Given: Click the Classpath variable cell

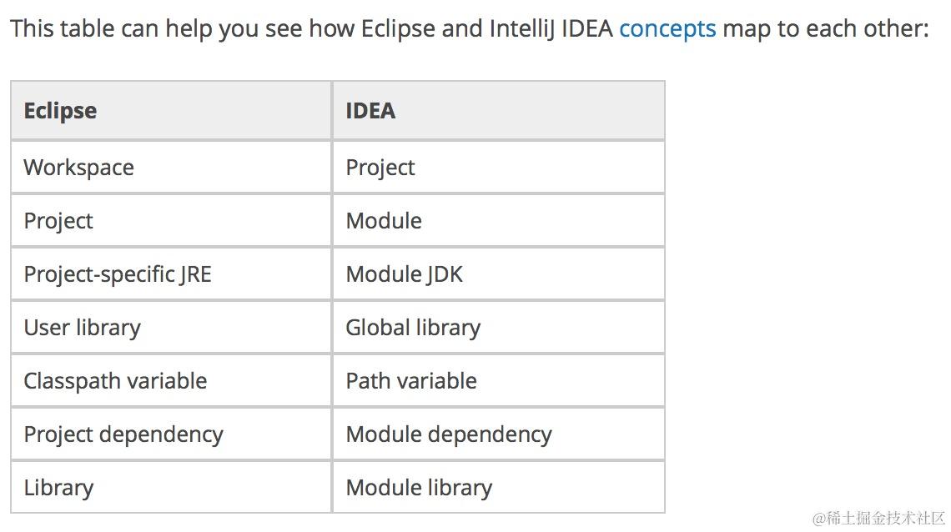Looking at the screenshot, I should click(x=171, y=380).
